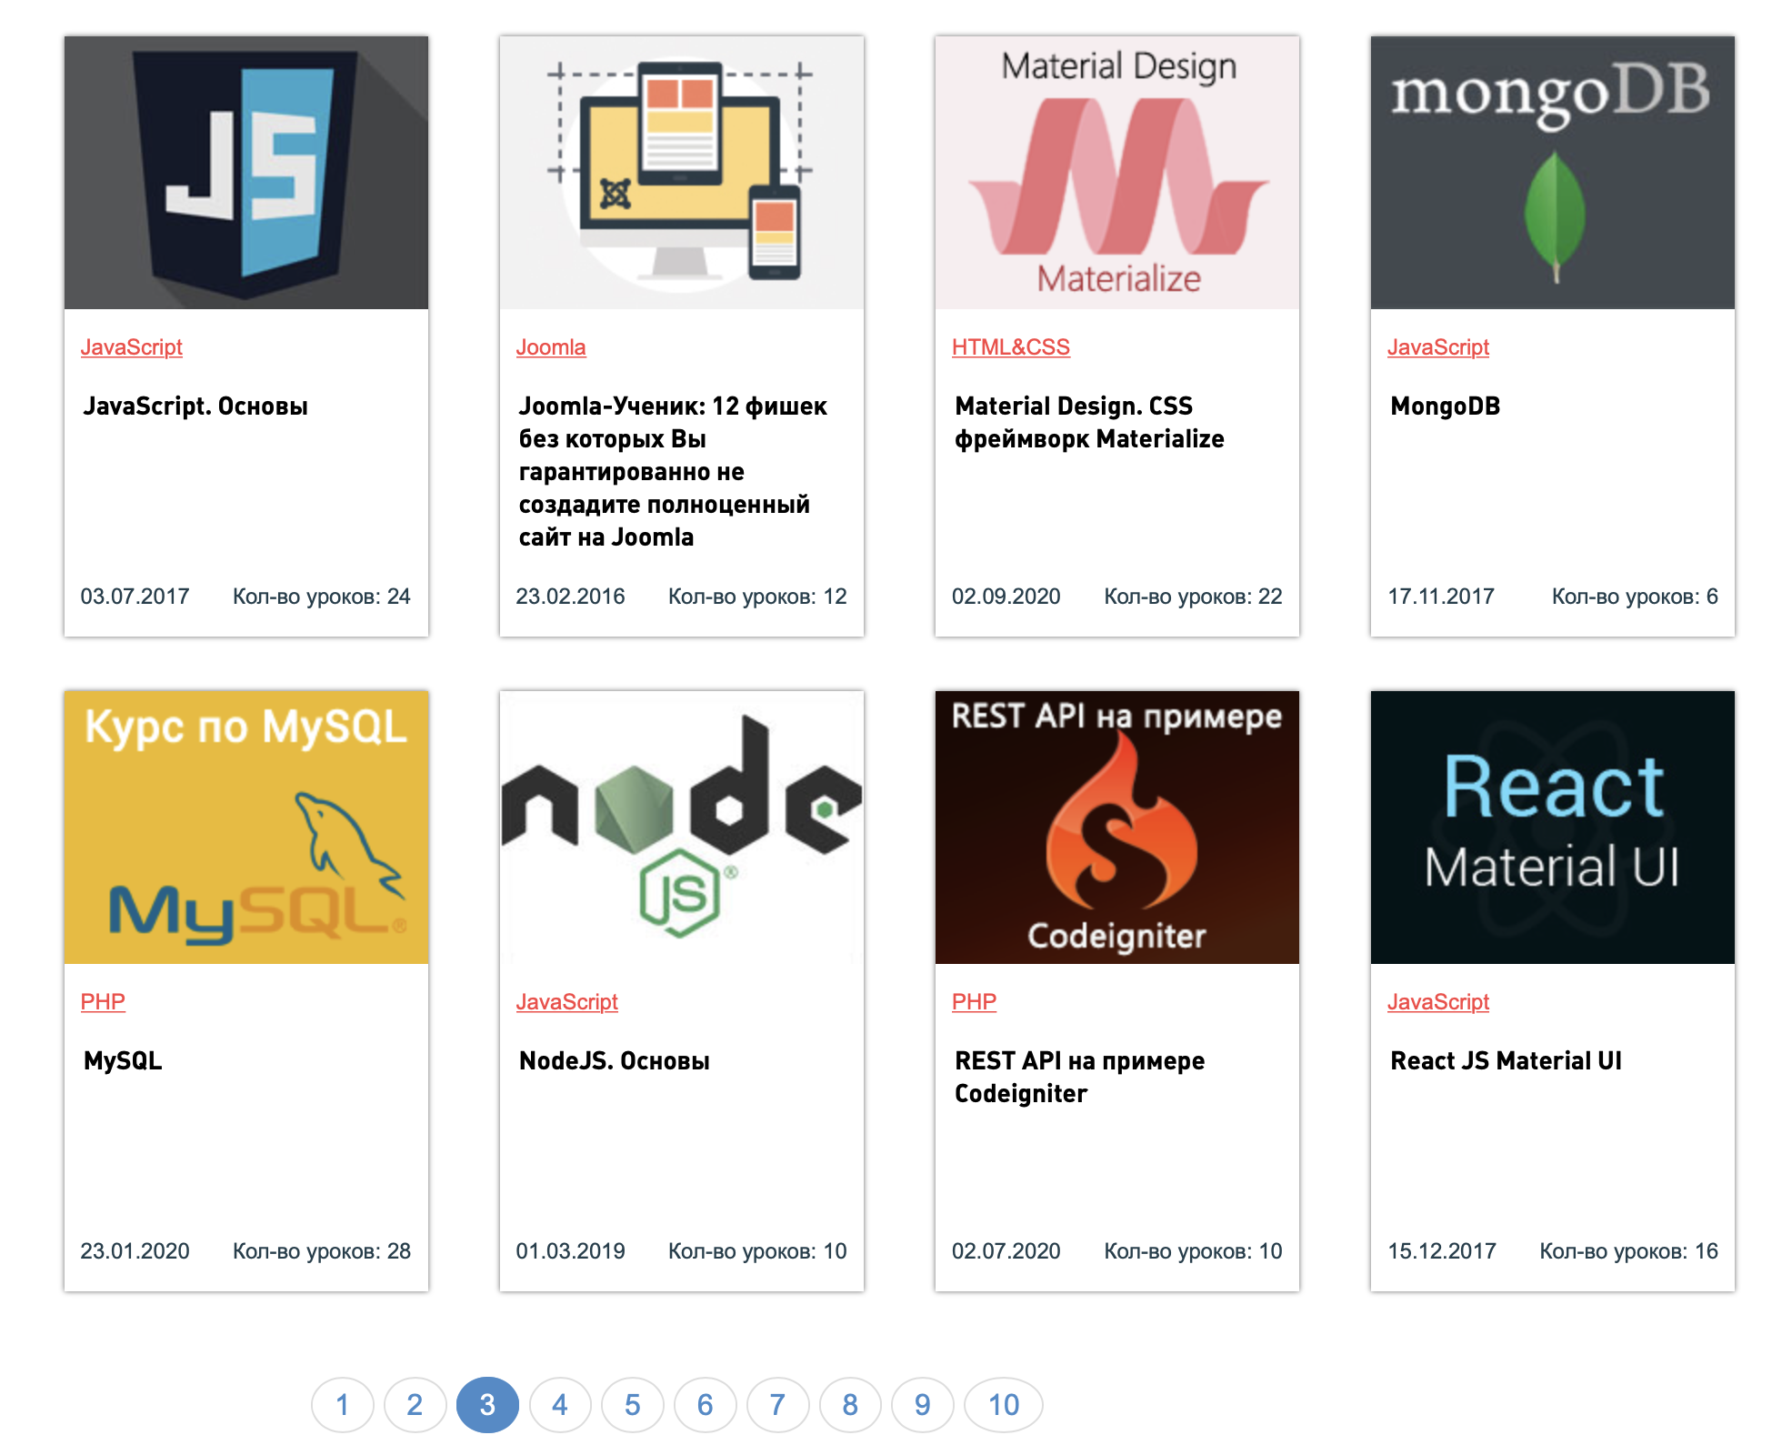
Task: Go to pagination page 5
Action: point(633,1405)
